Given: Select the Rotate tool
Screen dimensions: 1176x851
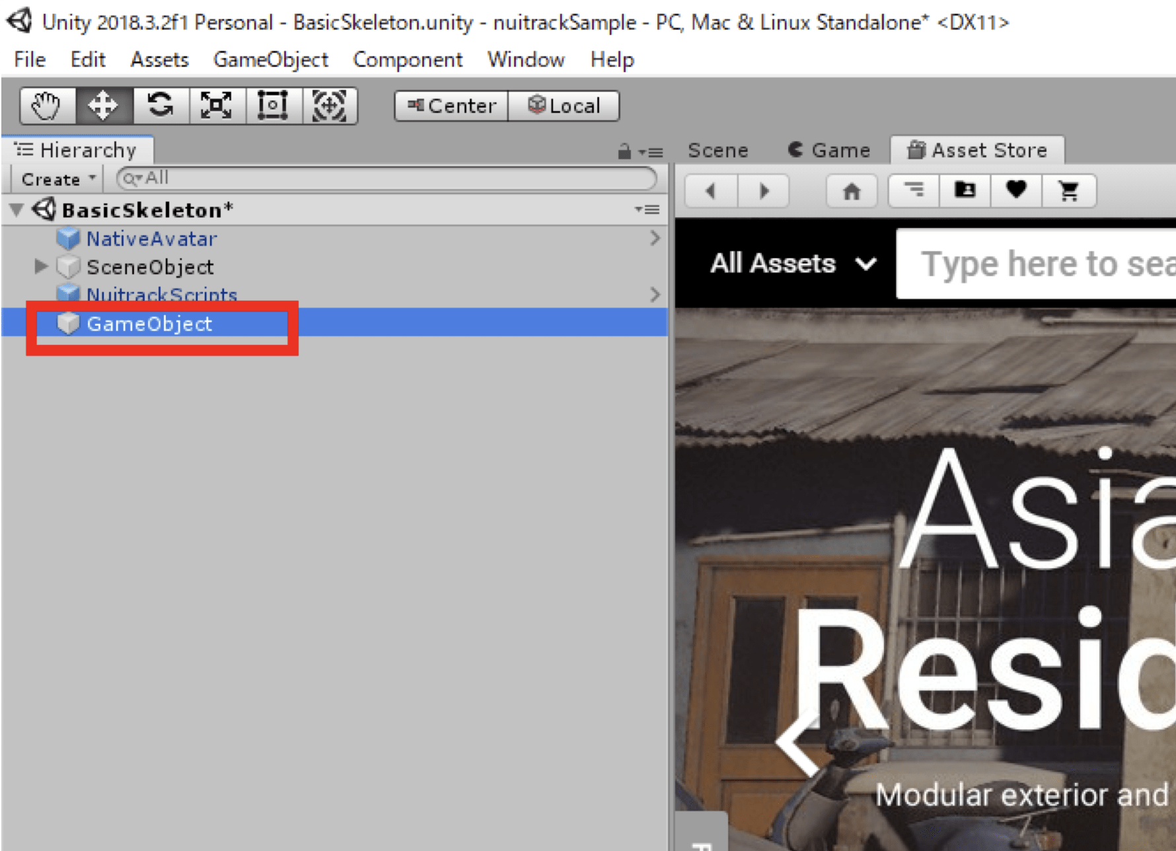Looking at the screenshot, I should [161, 106].
